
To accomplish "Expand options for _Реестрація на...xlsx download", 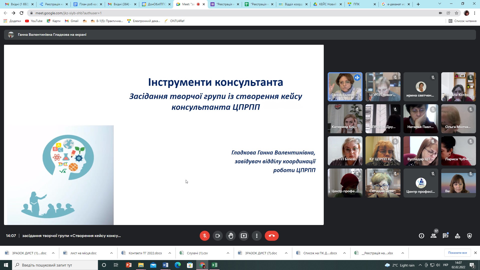I will (x=403, y=253).
